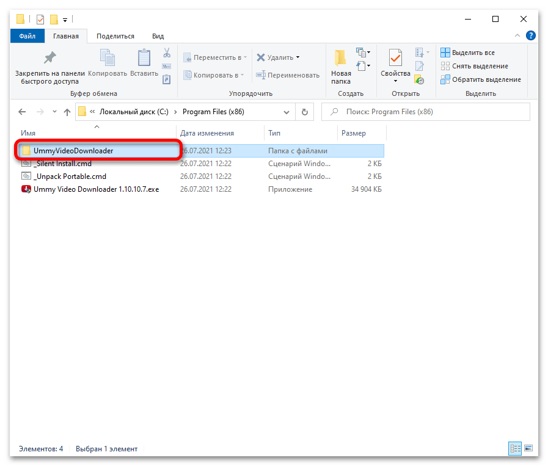Click the Copy path icon
The width and height of the screenshot is (548, 466).
tap(167, 67)
